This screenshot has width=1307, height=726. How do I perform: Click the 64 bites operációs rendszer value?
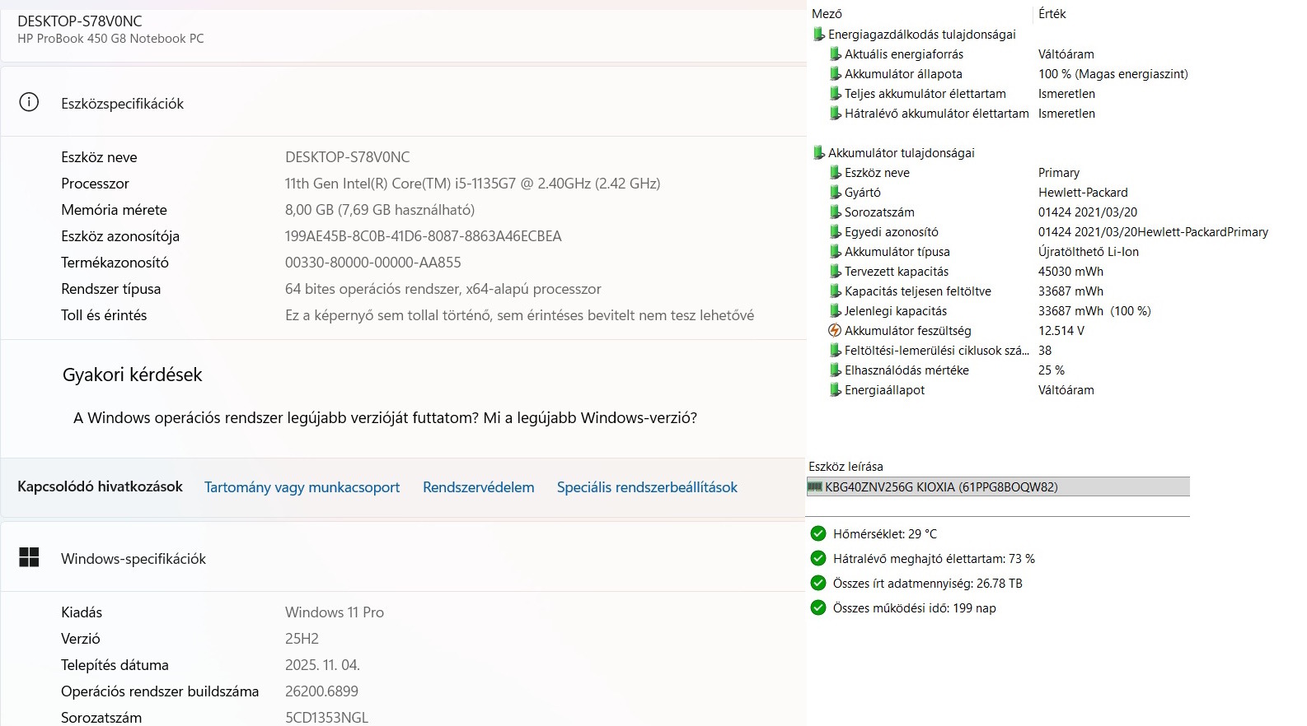tap(443, 289)
